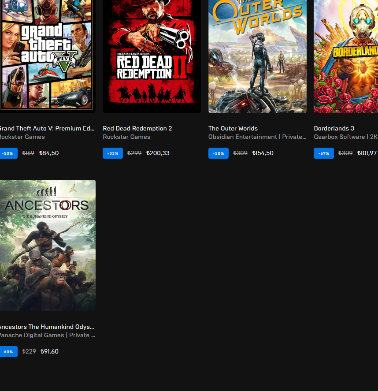Image resolution: width=378 pixels, height=391 pixels.
Task: Click original price ₺169 strikethrough
Action: tap(28, 153)
